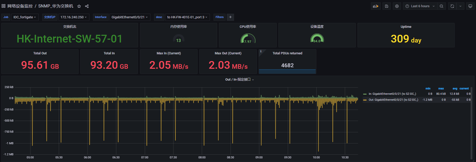Sort legend by current column
476x162 pixels.
[x=464, y=88]
